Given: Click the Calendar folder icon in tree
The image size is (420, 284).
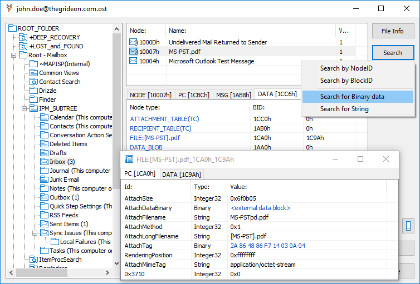Looking at the screenshot, I should 44,117.
